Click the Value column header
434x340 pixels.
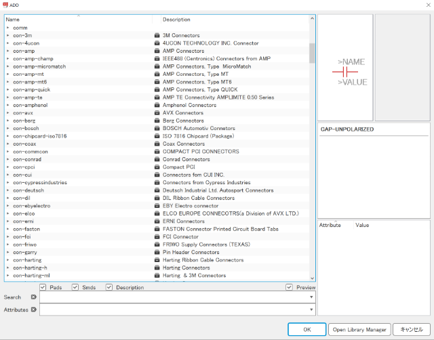coord(391,225)
